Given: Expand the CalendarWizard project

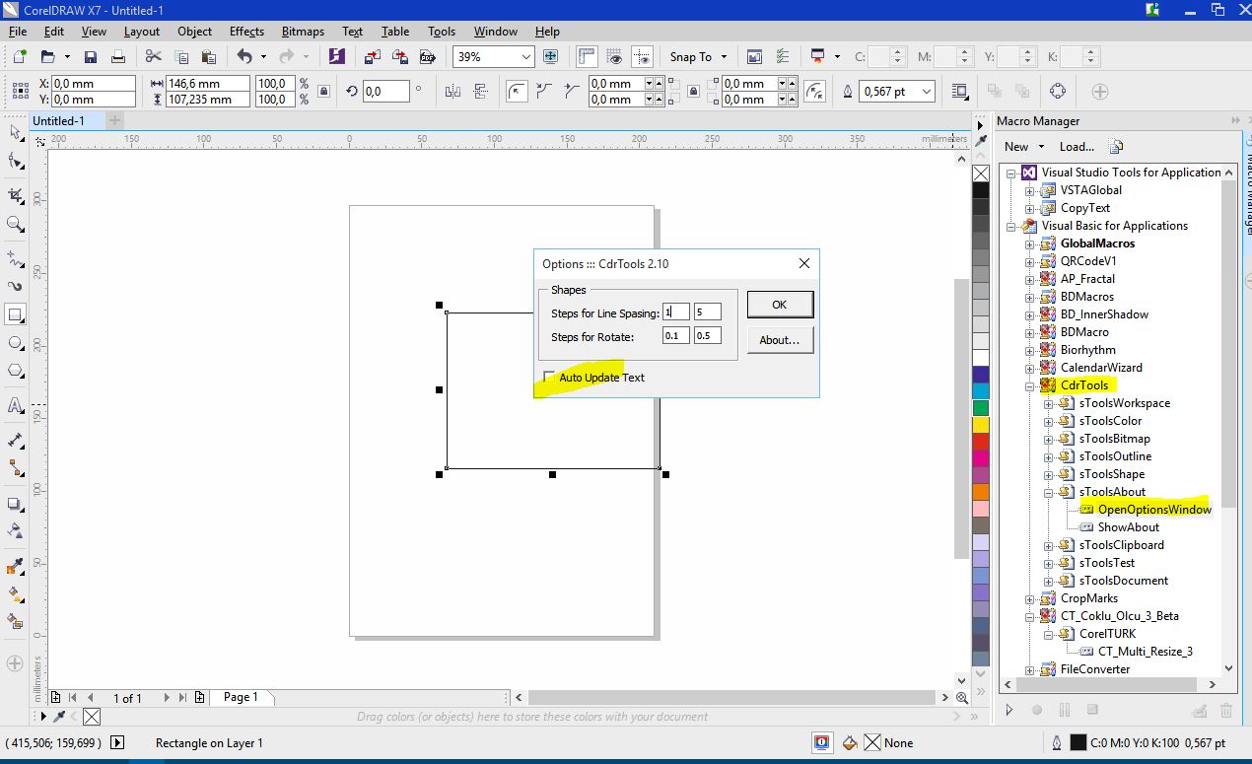Looking at the screenshot, I should tap(1029, 368).
